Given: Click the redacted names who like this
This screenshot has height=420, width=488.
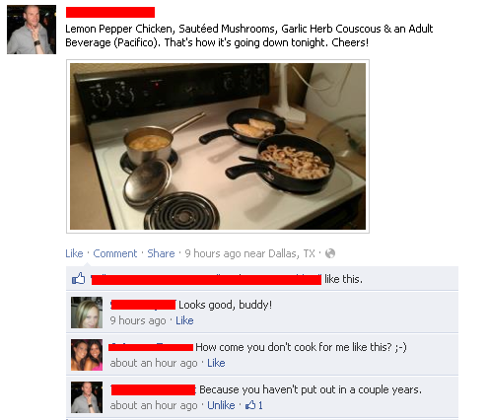Looking at the screenshot, I should (x=206, y=280).
